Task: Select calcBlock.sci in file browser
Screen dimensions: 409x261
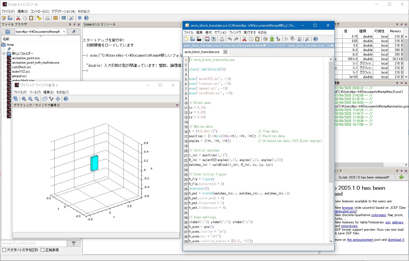Action: (21, 67)
